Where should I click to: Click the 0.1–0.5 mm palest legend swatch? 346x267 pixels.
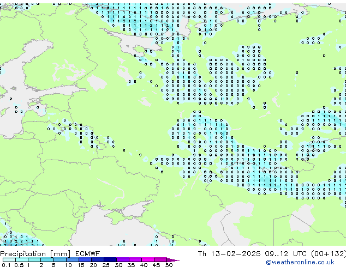[x=9, y=260]
